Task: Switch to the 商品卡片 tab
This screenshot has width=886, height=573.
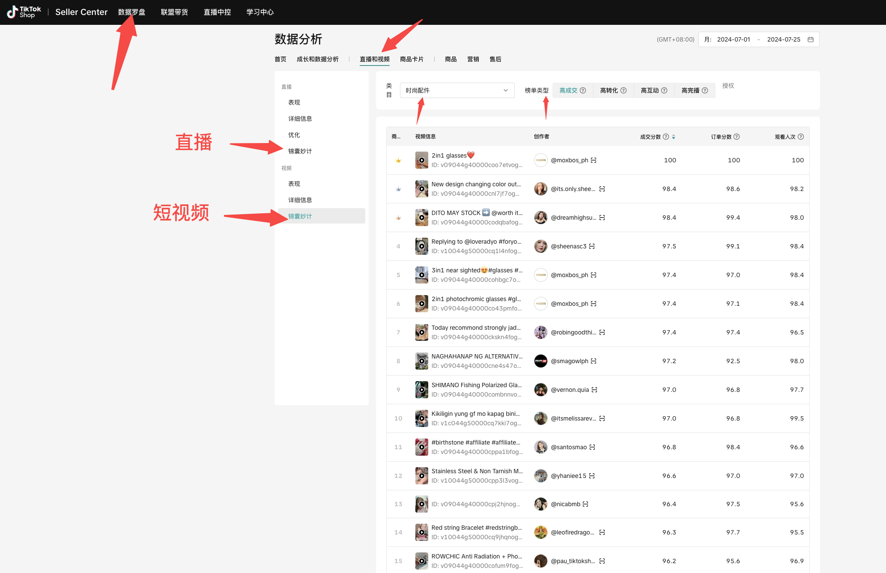Action: (412, 59)
